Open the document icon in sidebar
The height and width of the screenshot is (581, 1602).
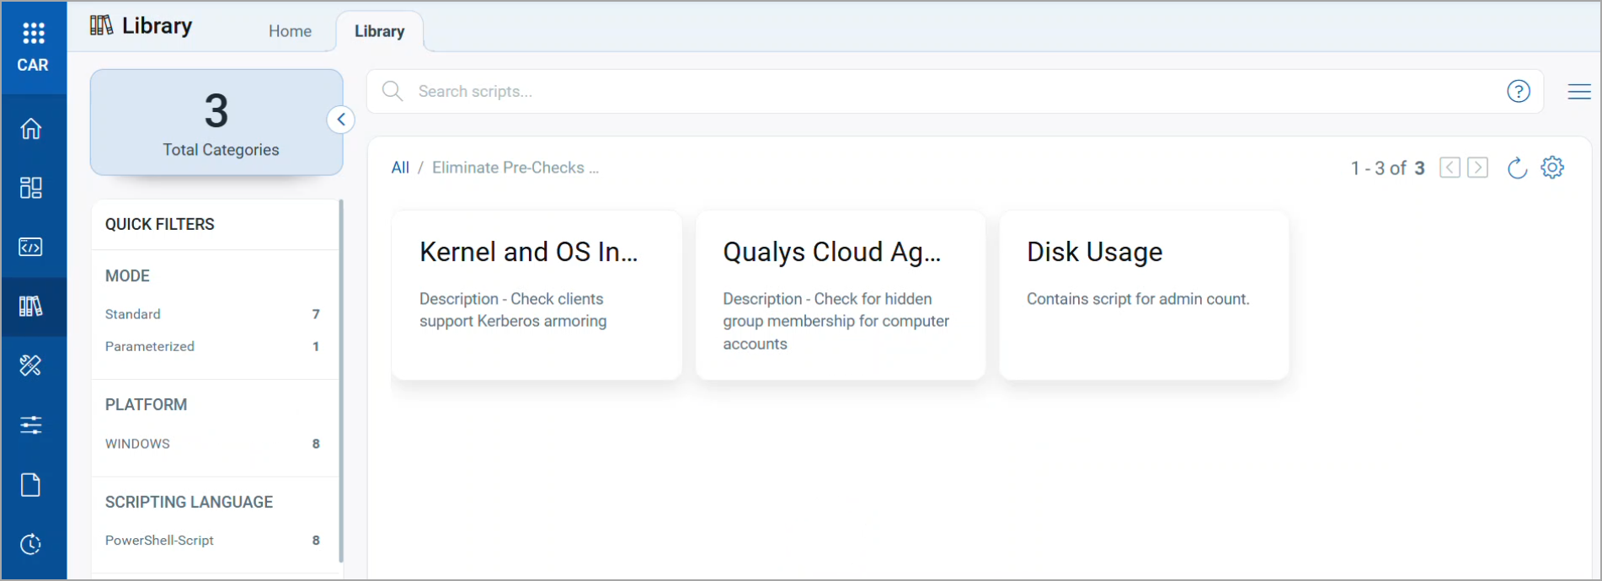[31, 485]
